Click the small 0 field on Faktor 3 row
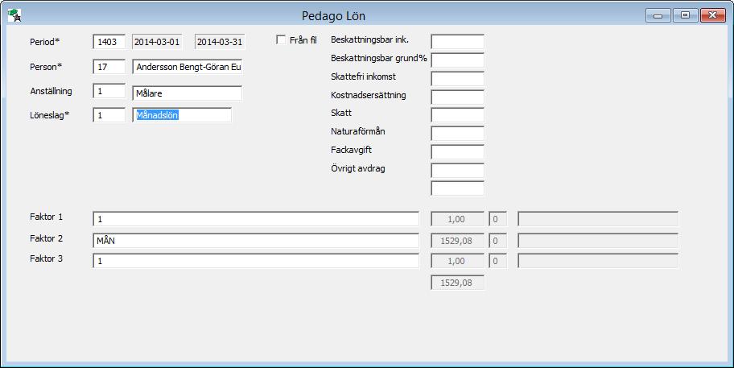734x368 pixels. click(x=497, y=261)
